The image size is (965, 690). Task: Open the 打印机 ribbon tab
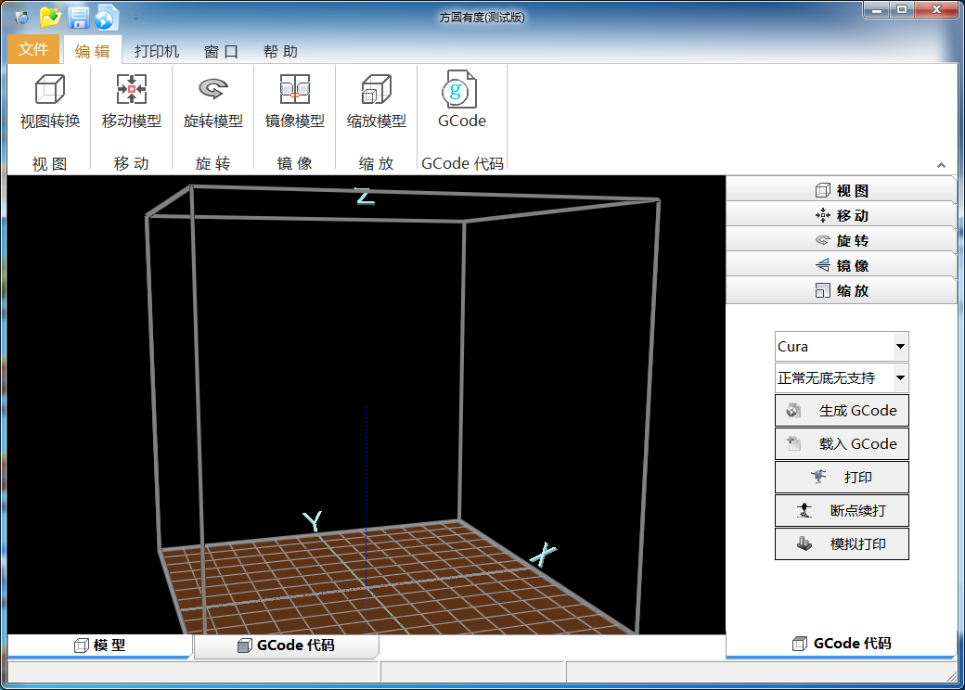point(157,51)
